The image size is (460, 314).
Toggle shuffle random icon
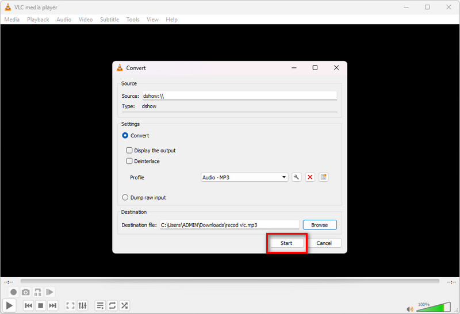pyautogui.click(x=124, y=305)
